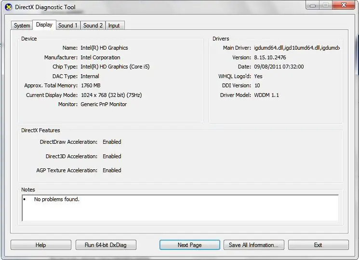The width and height of the screenshot is (359, 260).
Task: Click DDI Version value '10'
Action: 257,85
